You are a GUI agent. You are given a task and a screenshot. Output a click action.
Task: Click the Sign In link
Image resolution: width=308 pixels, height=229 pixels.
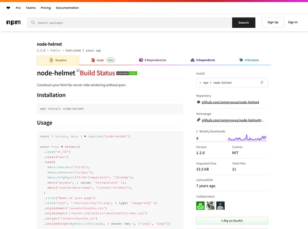293,22
